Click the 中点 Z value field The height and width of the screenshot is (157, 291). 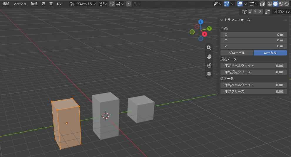point(253,46)
